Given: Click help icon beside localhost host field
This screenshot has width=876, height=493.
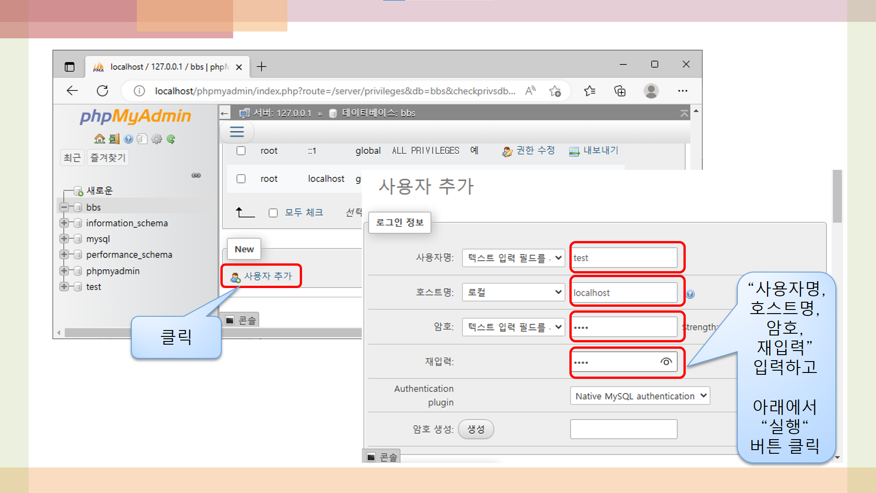Looking at the screenshot, I should (690, 294).
